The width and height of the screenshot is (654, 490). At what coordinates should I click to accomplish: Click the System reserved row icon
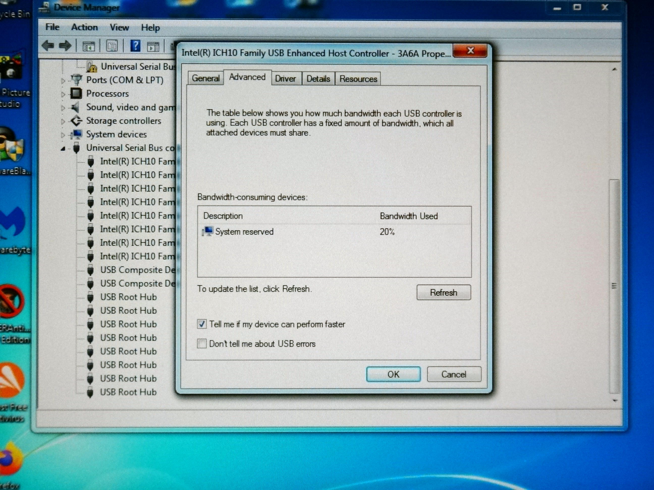click(208, 231)
